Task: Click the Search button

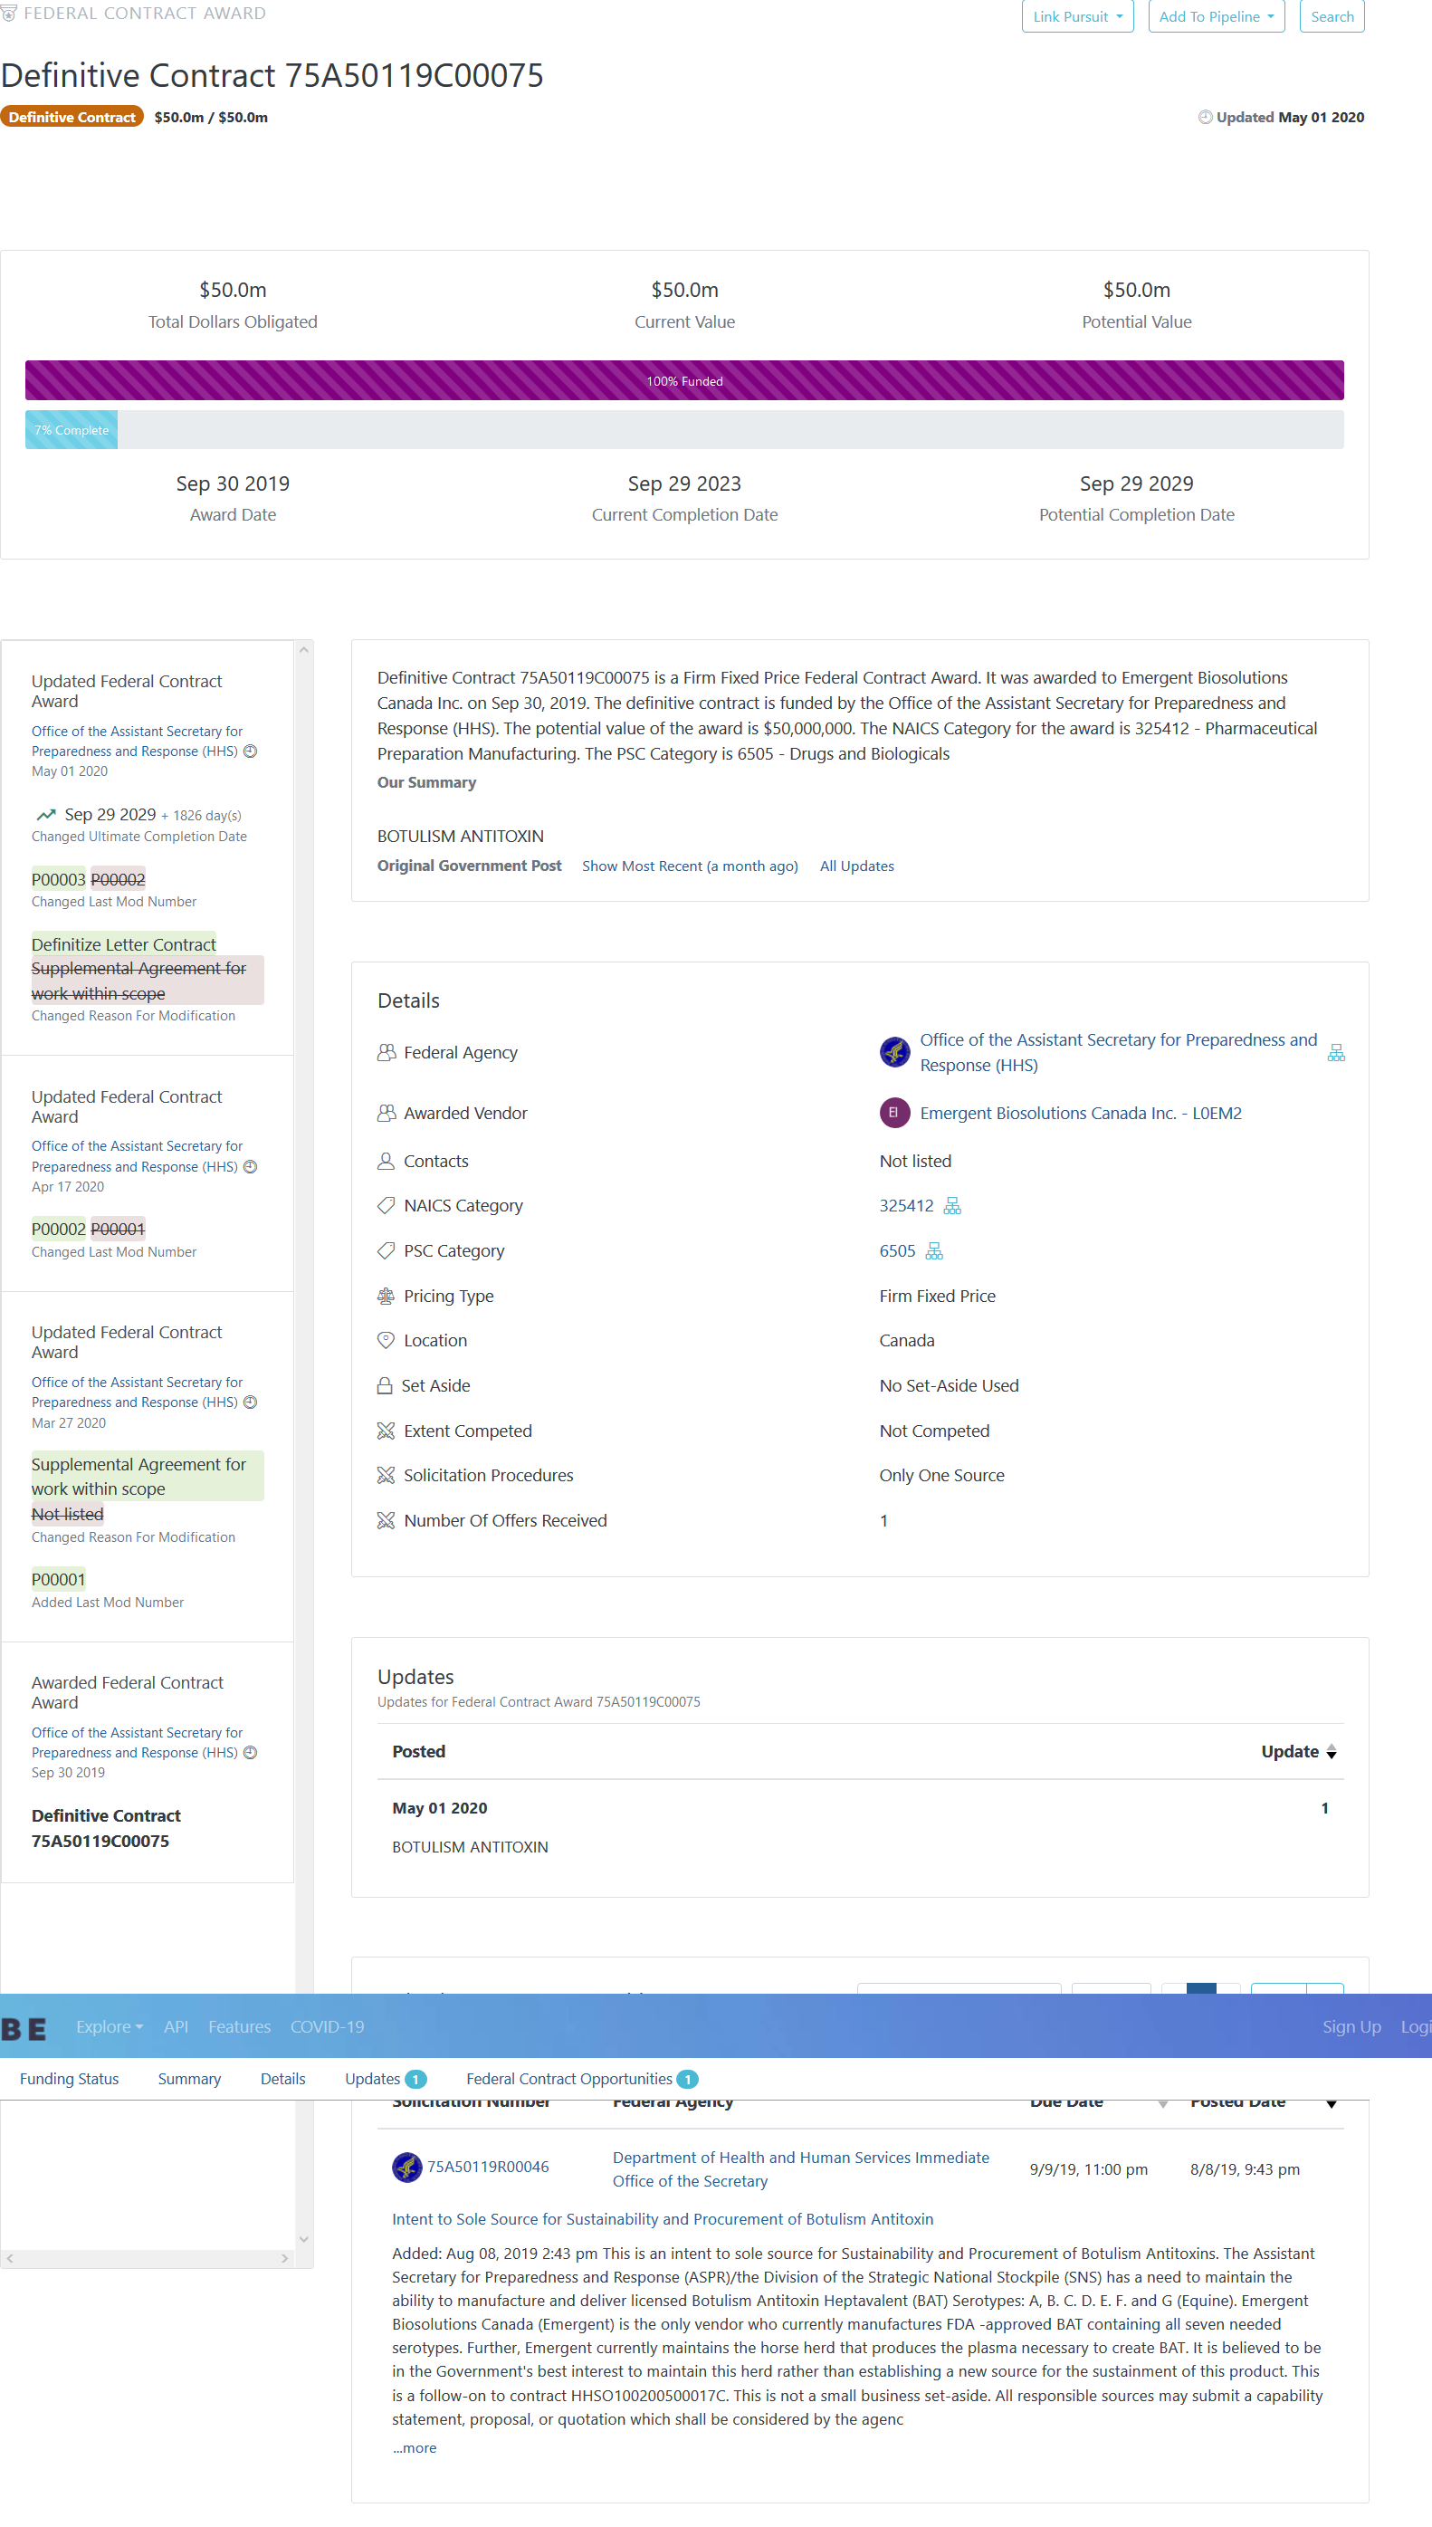Action: coord(1332,16)
